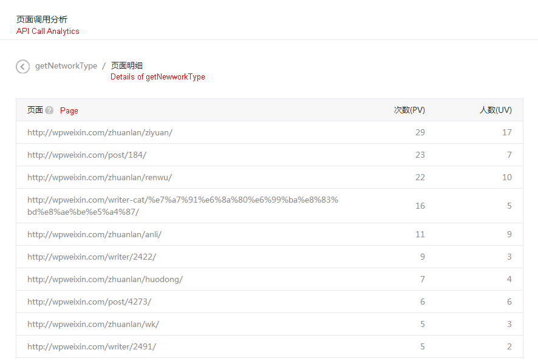538x361 pixels.
Task: Open the post/4273 page link
Action: (89, 302)
